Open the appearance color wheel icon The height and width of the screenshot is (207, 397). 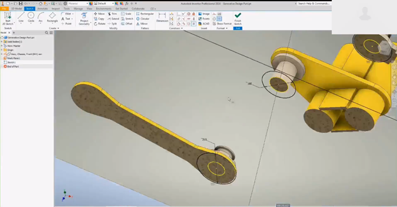[x=91, y=3]
